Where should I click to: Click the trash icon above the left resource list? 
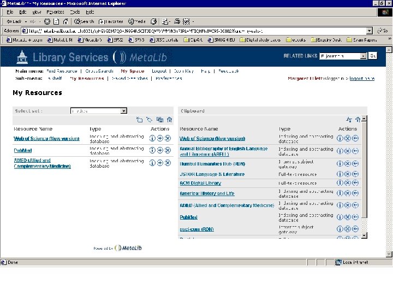[170, 120]
